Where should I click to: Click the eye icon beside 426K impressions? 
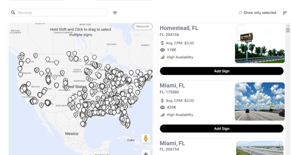coord(163,107)
